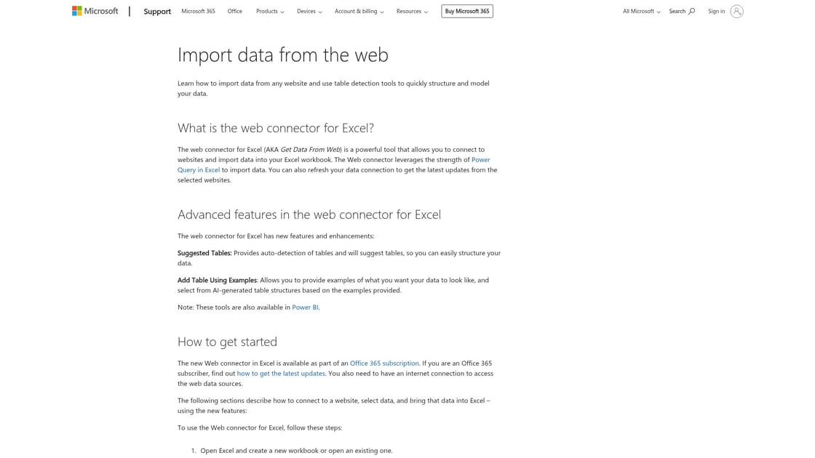Open the Devices dropdown menu

coord(309,11)
